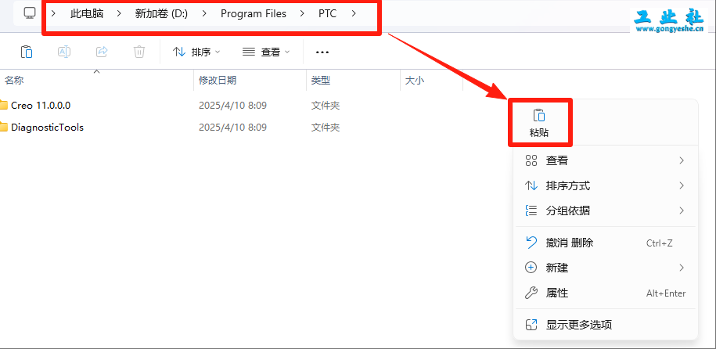Image resolution: width=716 pixels, height=349 pixels.
Task: Open the sort (排序) toolbar dropdown
Action: (x=196, y=52)
